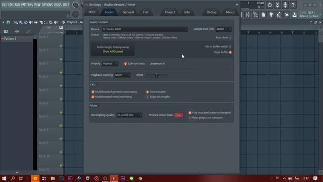This screenshot has width=323, height=182.
Task: Select the delete tool in Playlist toolbar
Action: [26, 22]
